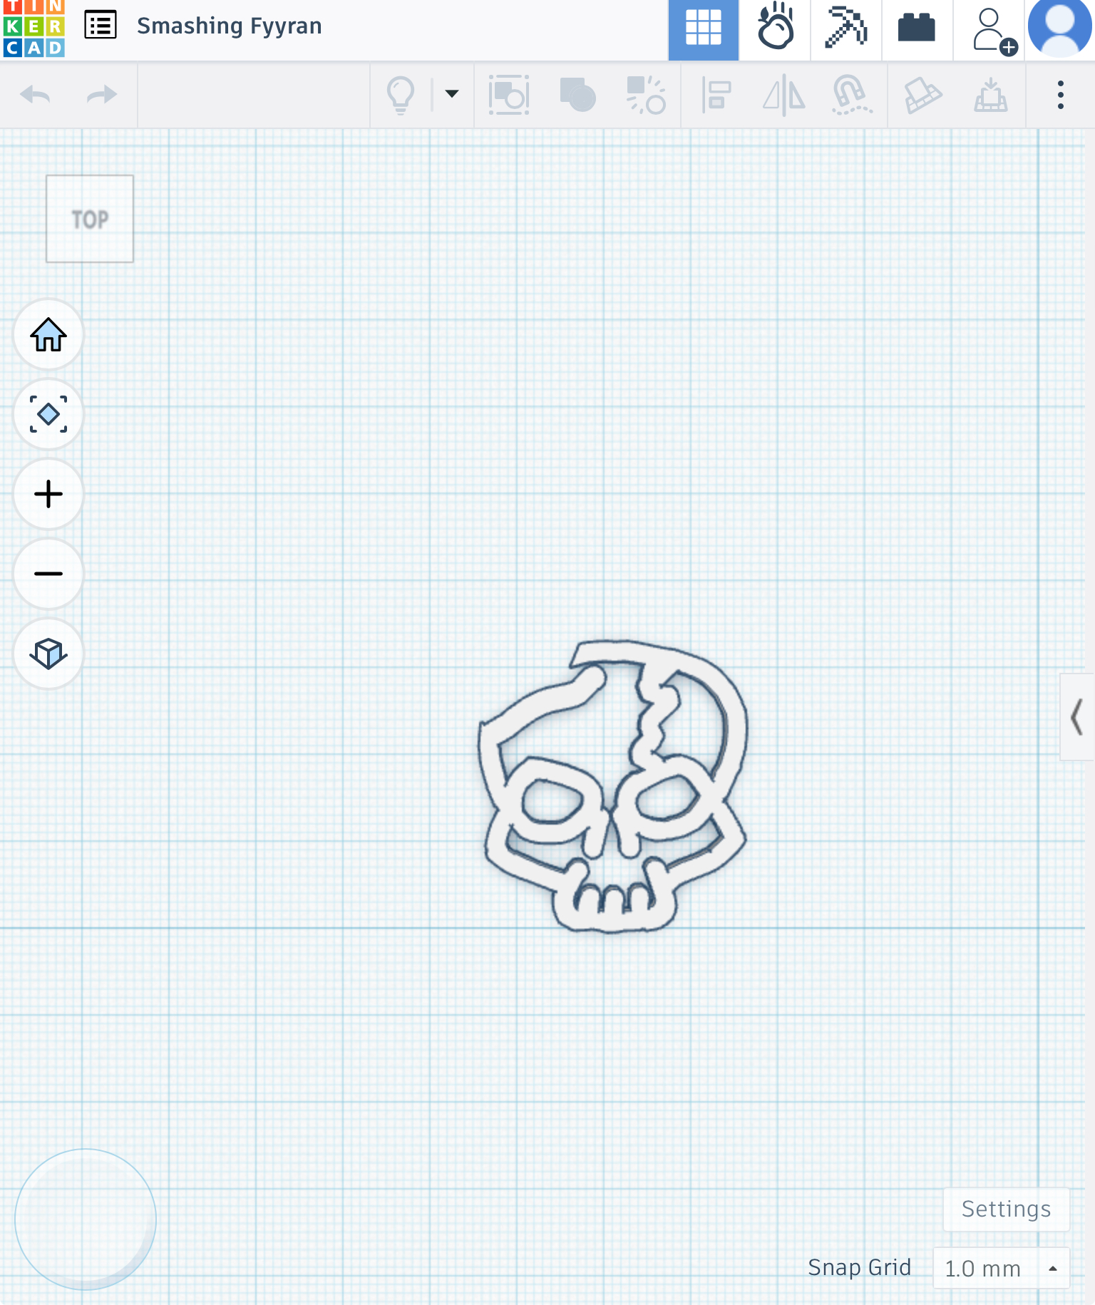The width and height of the screenshot is (1095, 1305).
Task: Open the Snap Grid 1.0 mm dropdown
Action: 1001,1268
